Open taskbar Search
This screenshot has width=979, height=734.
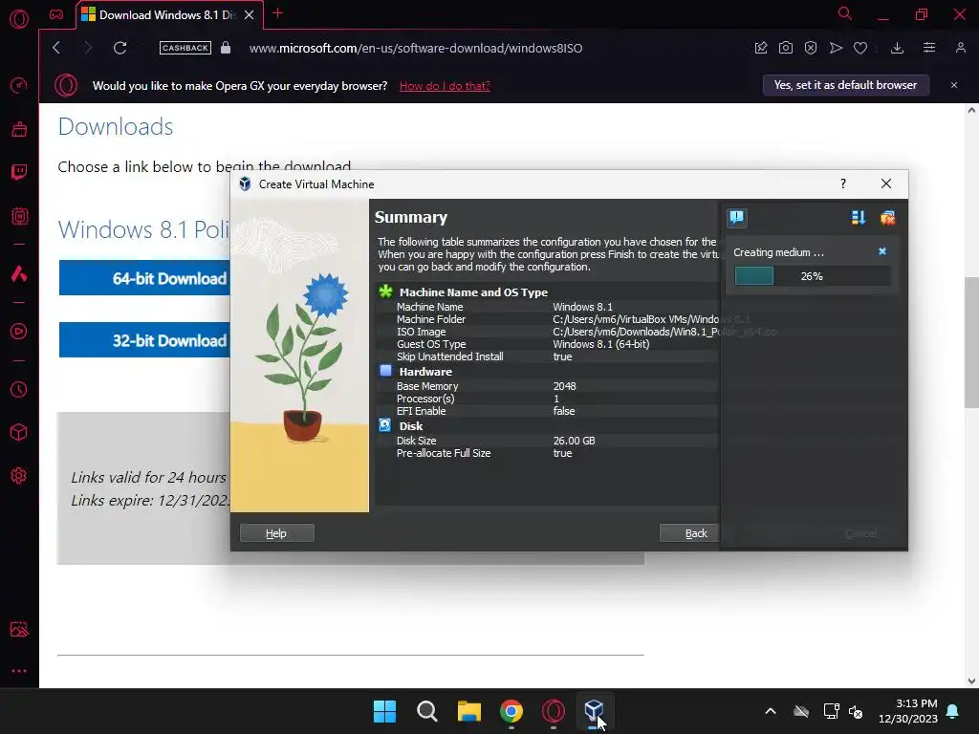click(427, 711)
